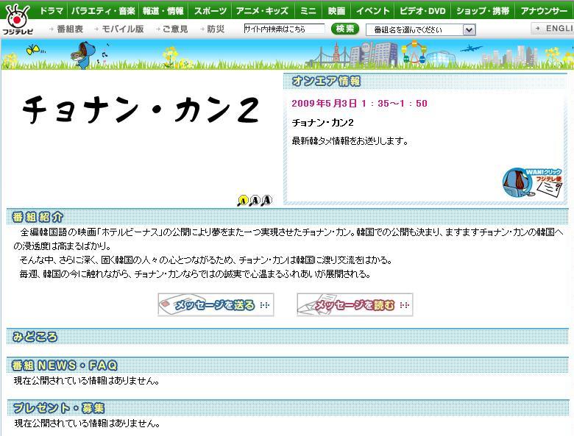Open the アニメ・キッズ menu
Viewport: 574px width, 436px height.
click(x=262, y=10)
